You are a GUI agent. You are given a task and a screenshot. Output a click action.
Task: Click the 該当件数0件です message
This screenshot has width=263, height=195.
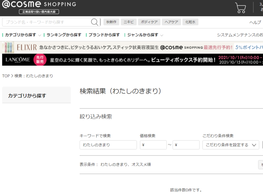(186, 190)
